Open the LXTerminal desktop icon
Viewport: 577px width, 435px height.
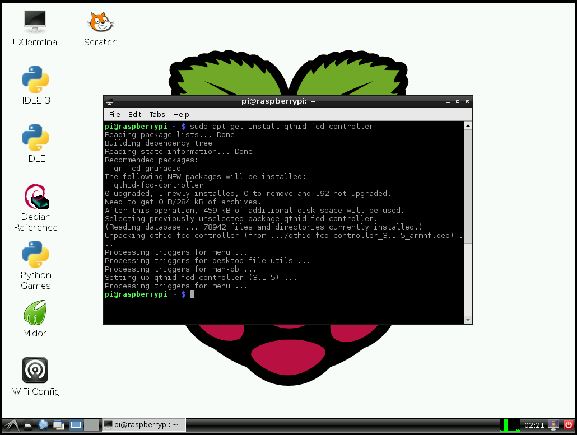(x=35, y=29)
